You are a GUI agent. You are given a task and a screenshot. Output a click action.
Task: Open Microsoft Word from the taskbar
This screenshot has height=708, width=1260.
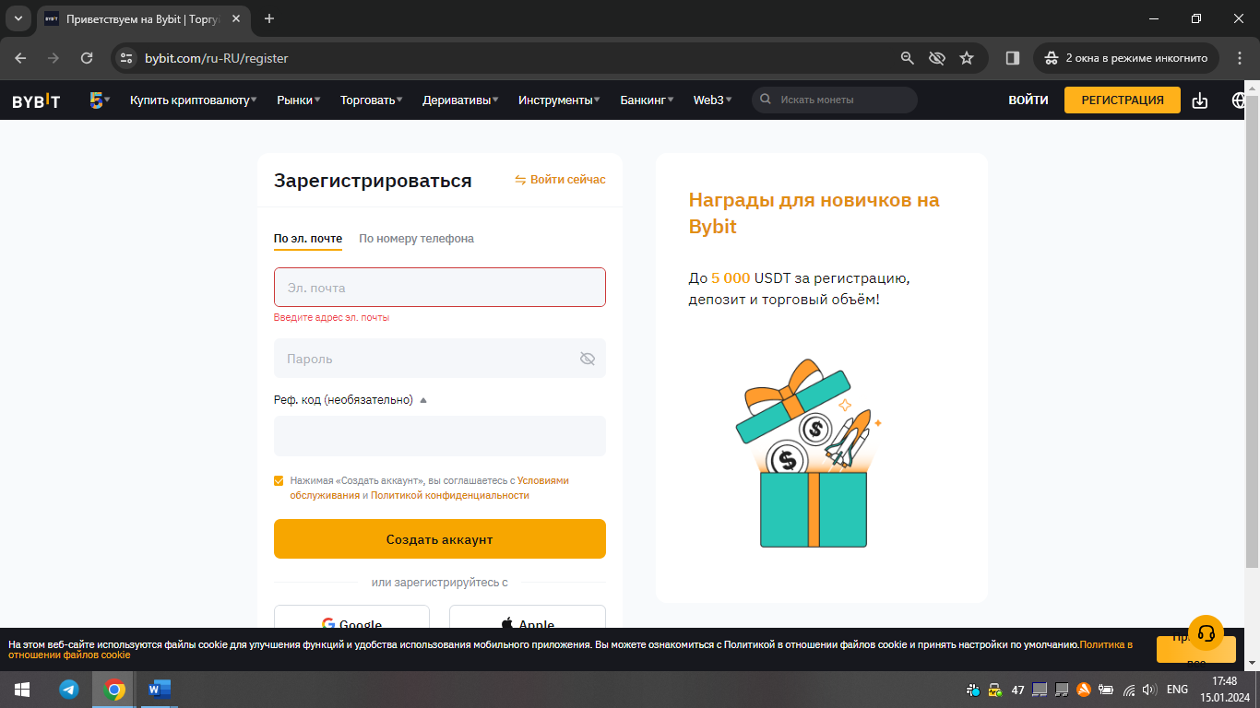coord(160,690)
